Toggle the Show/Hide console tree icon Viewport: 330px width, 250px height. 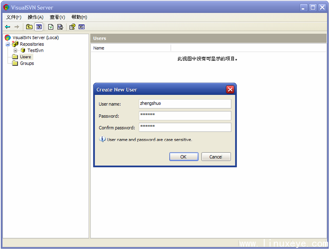pos(39,27)
